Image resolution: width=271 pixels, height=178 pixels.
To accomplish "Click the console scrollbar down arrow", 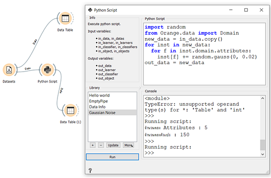I will (263, 154).
